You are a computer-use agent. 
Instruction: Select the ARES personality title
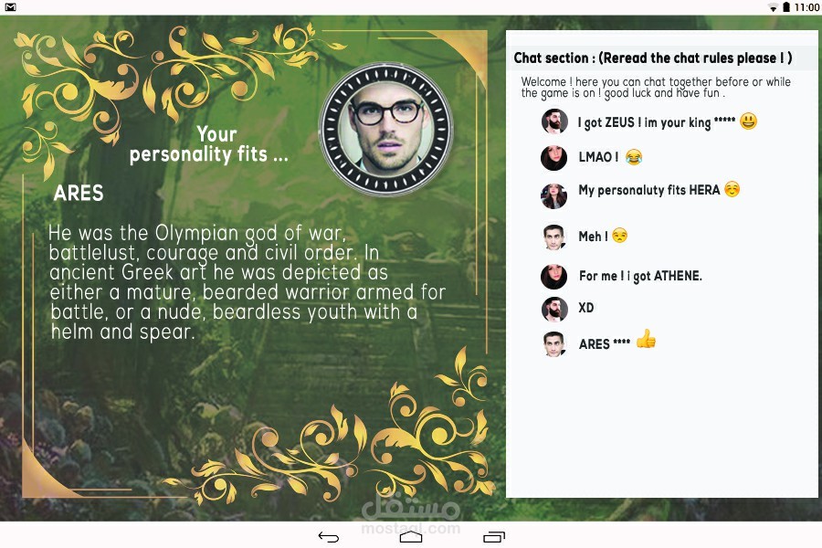(x=79, y=193)
